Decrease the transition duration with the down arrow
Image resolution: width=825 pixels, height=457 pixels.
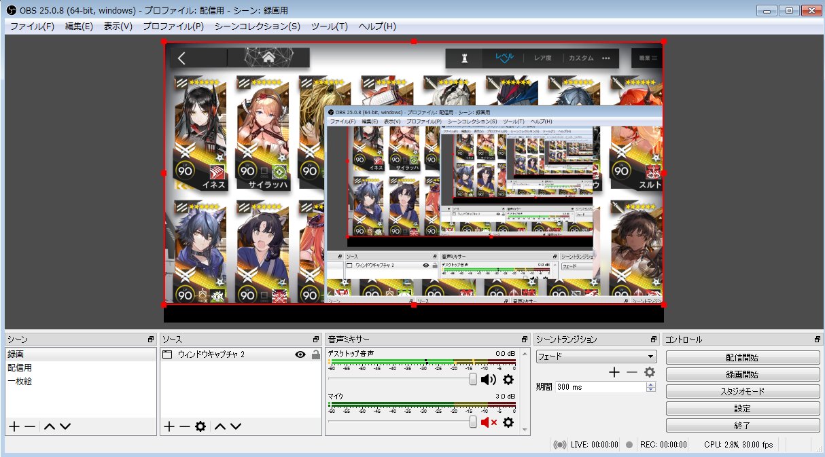coord(651,390)
